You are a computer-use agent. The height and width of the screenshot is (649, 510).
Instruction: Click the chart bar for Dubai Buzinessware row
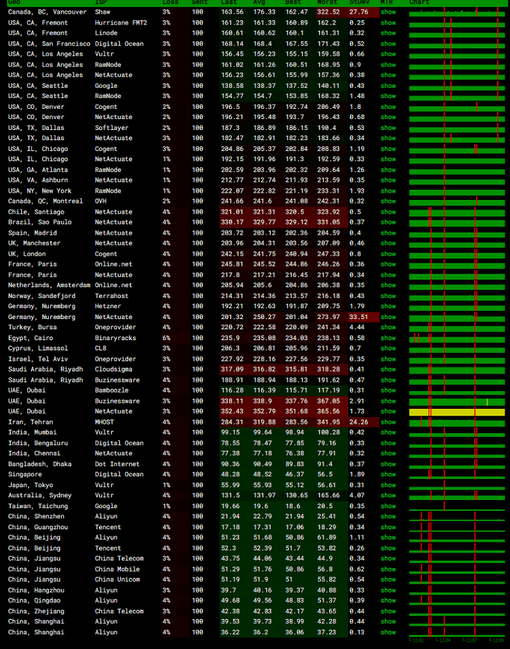[x=457, y=402]
